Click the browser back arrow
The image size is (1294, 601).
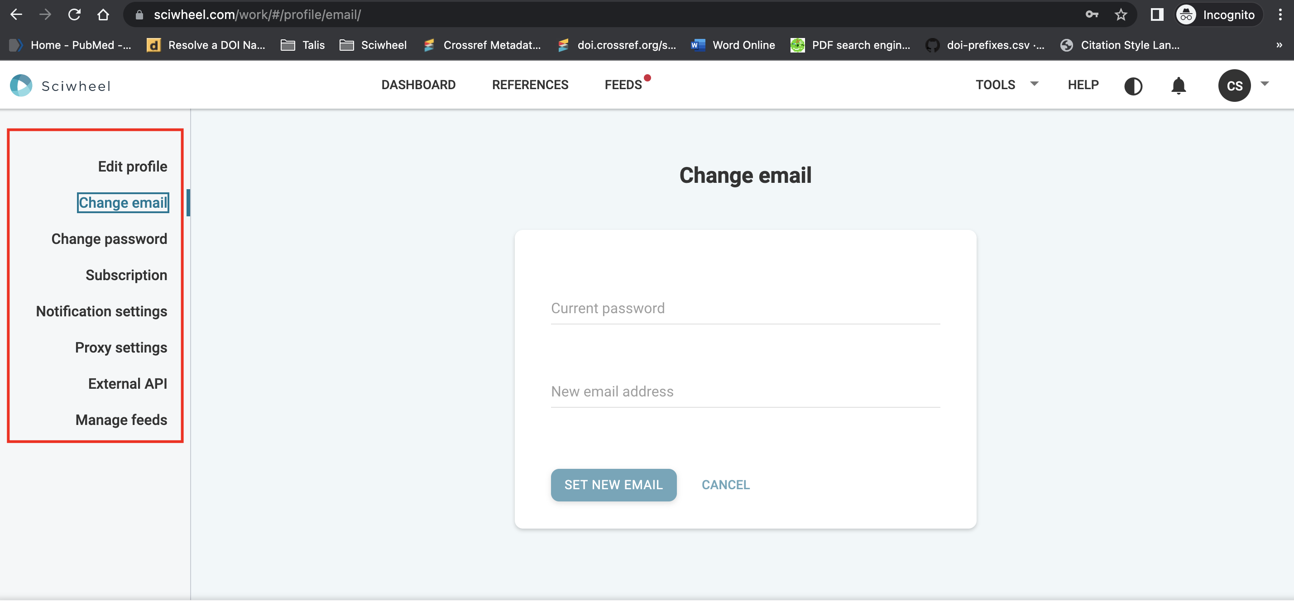click(x=16, y=14)
